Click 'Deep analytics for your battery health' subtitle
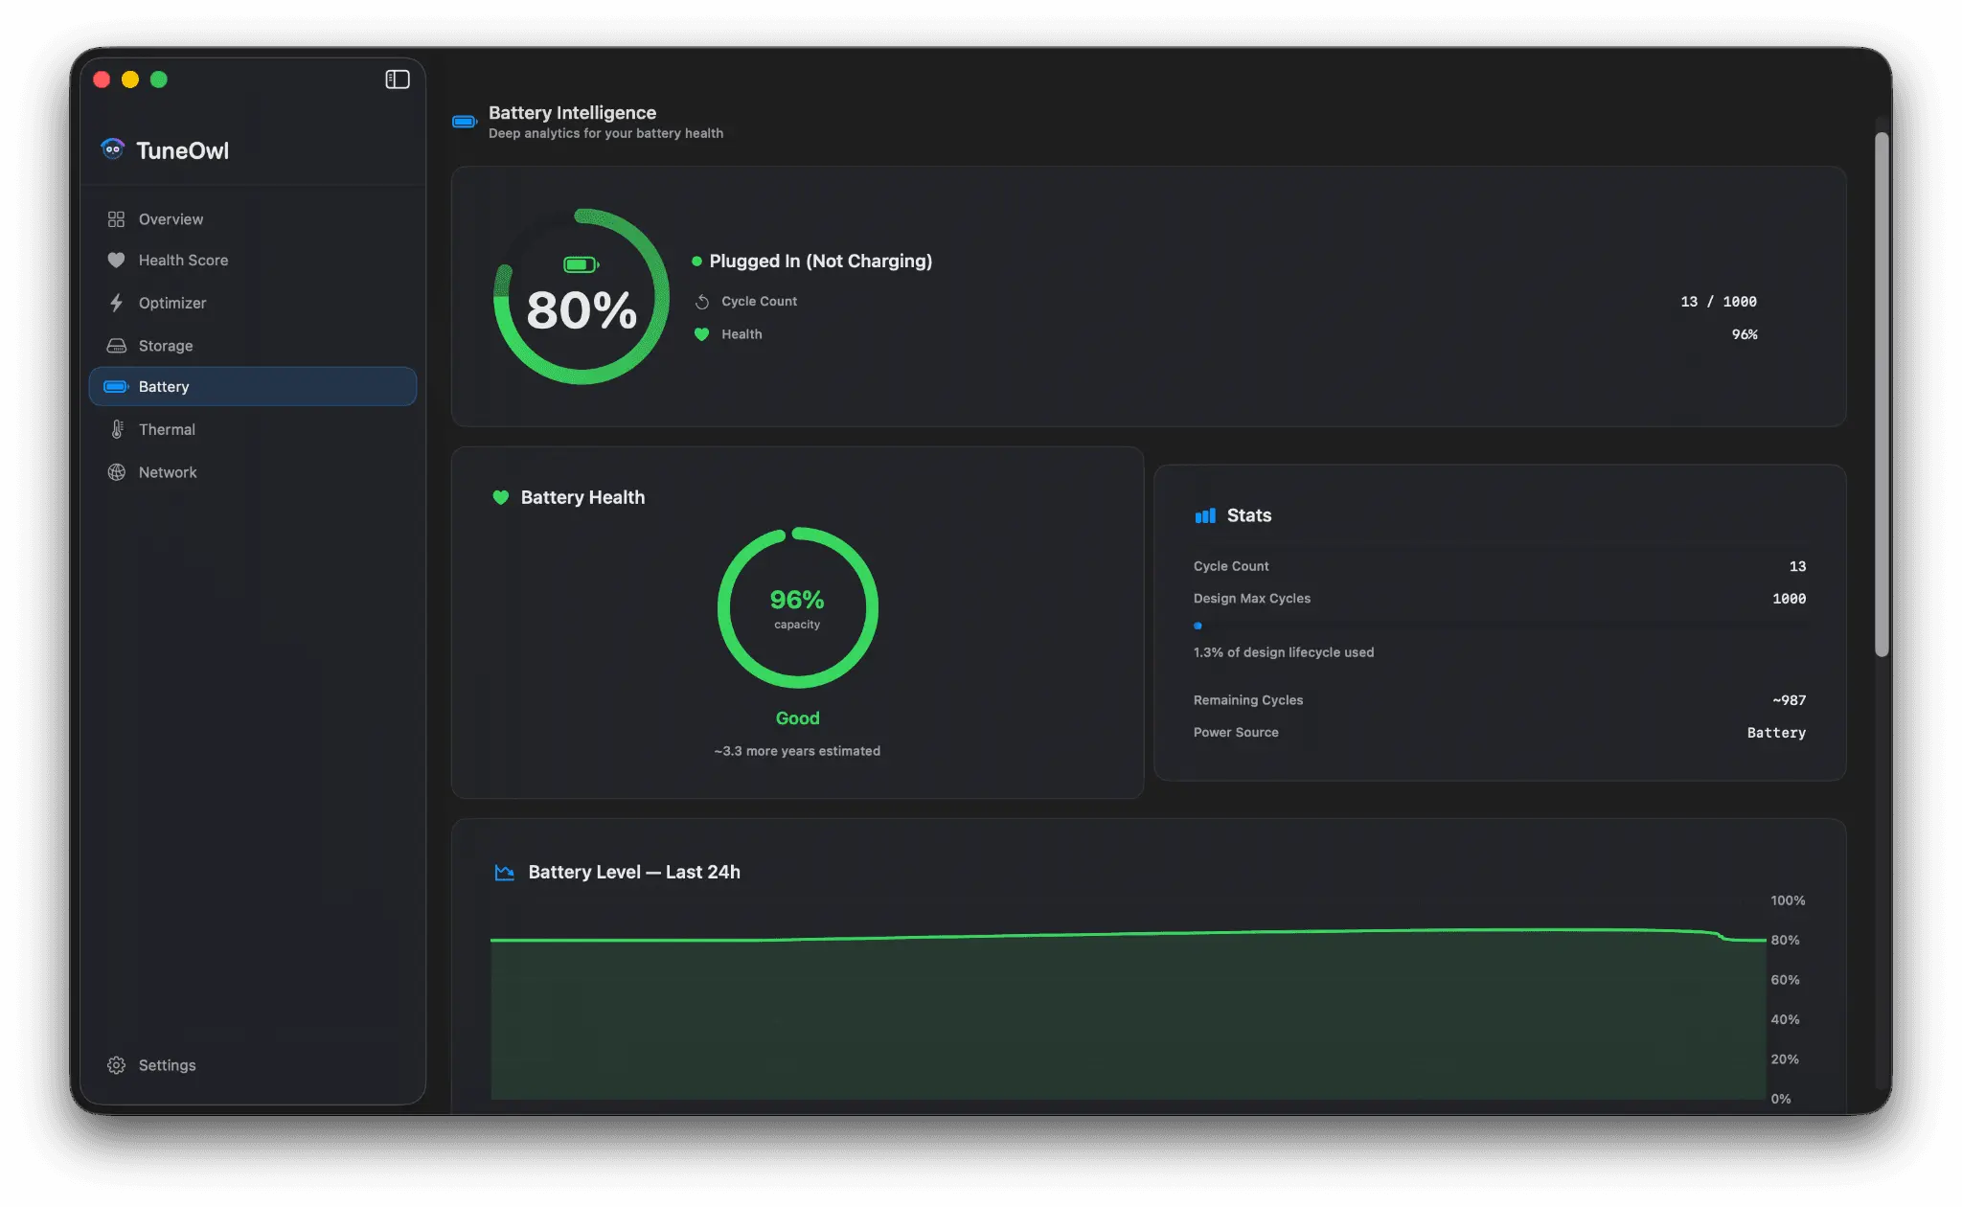The height and width of the screenshot is (1207, 1962). click(605, 133)
